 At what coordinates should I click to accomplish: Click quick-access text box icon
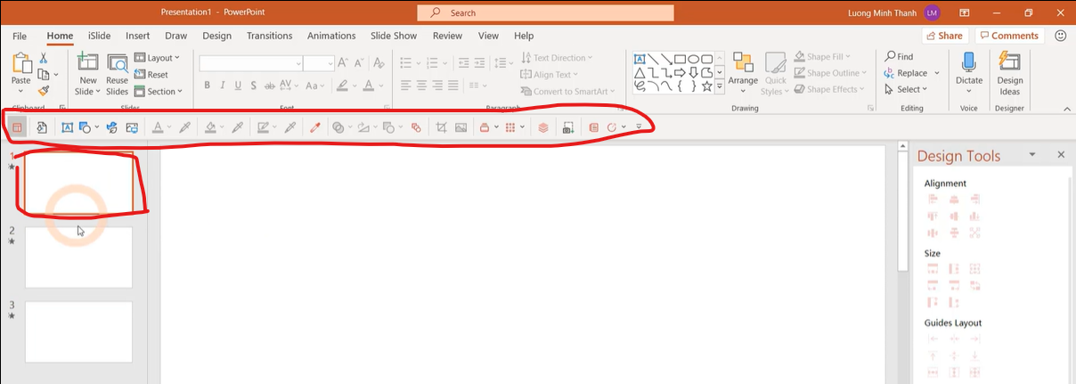pyautogui.click(x=68, y=127)
